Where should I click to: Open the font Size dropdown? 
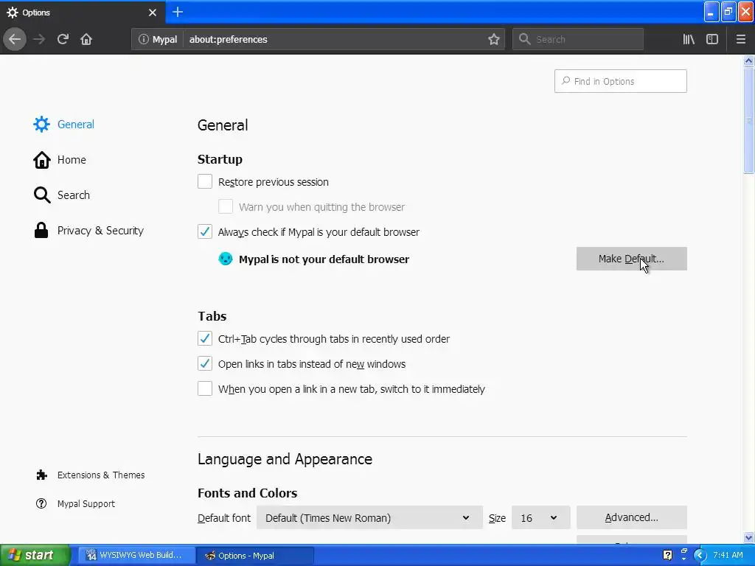click(540, 518)
